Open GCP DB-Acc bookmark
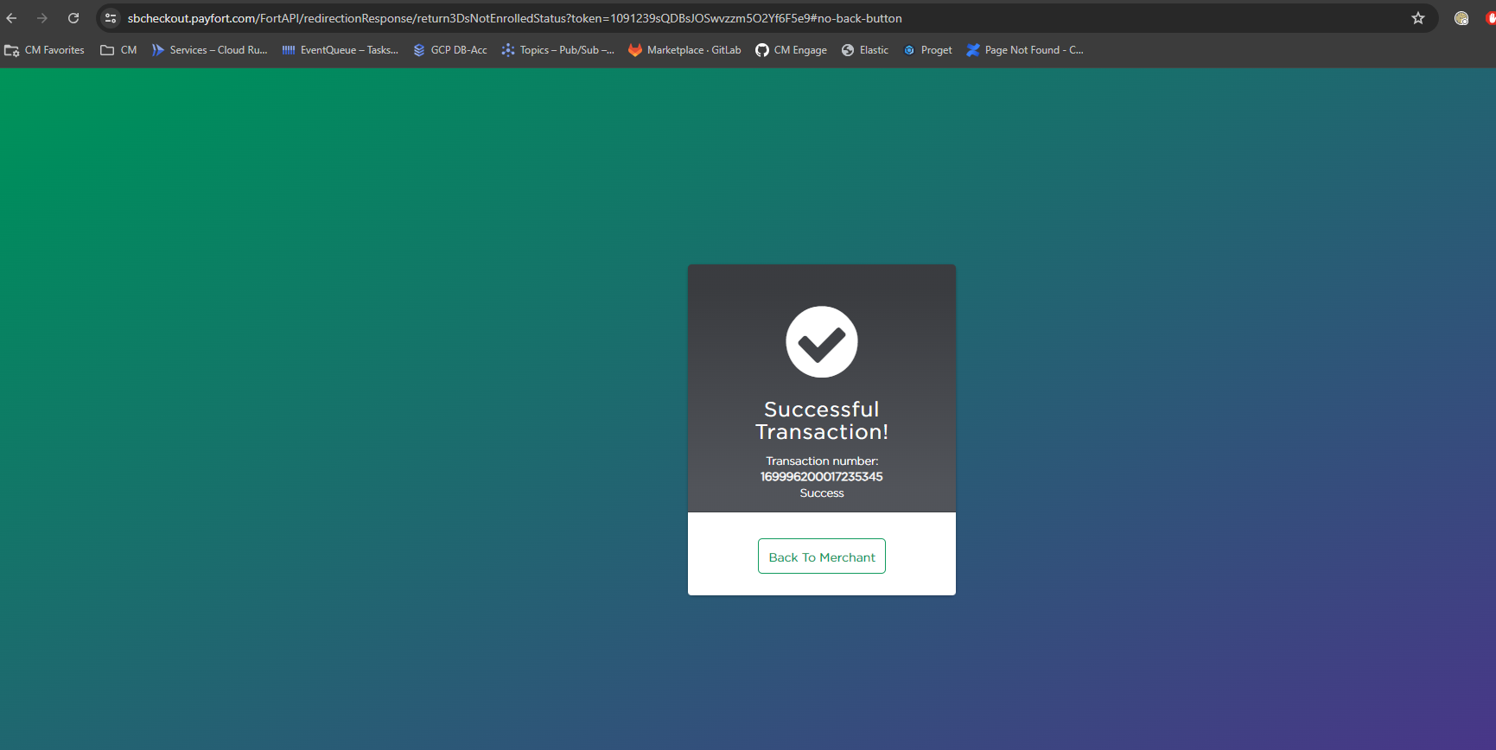Viewport: 1496px width, 750px height. pyautogui.click(x=449, y=50)
